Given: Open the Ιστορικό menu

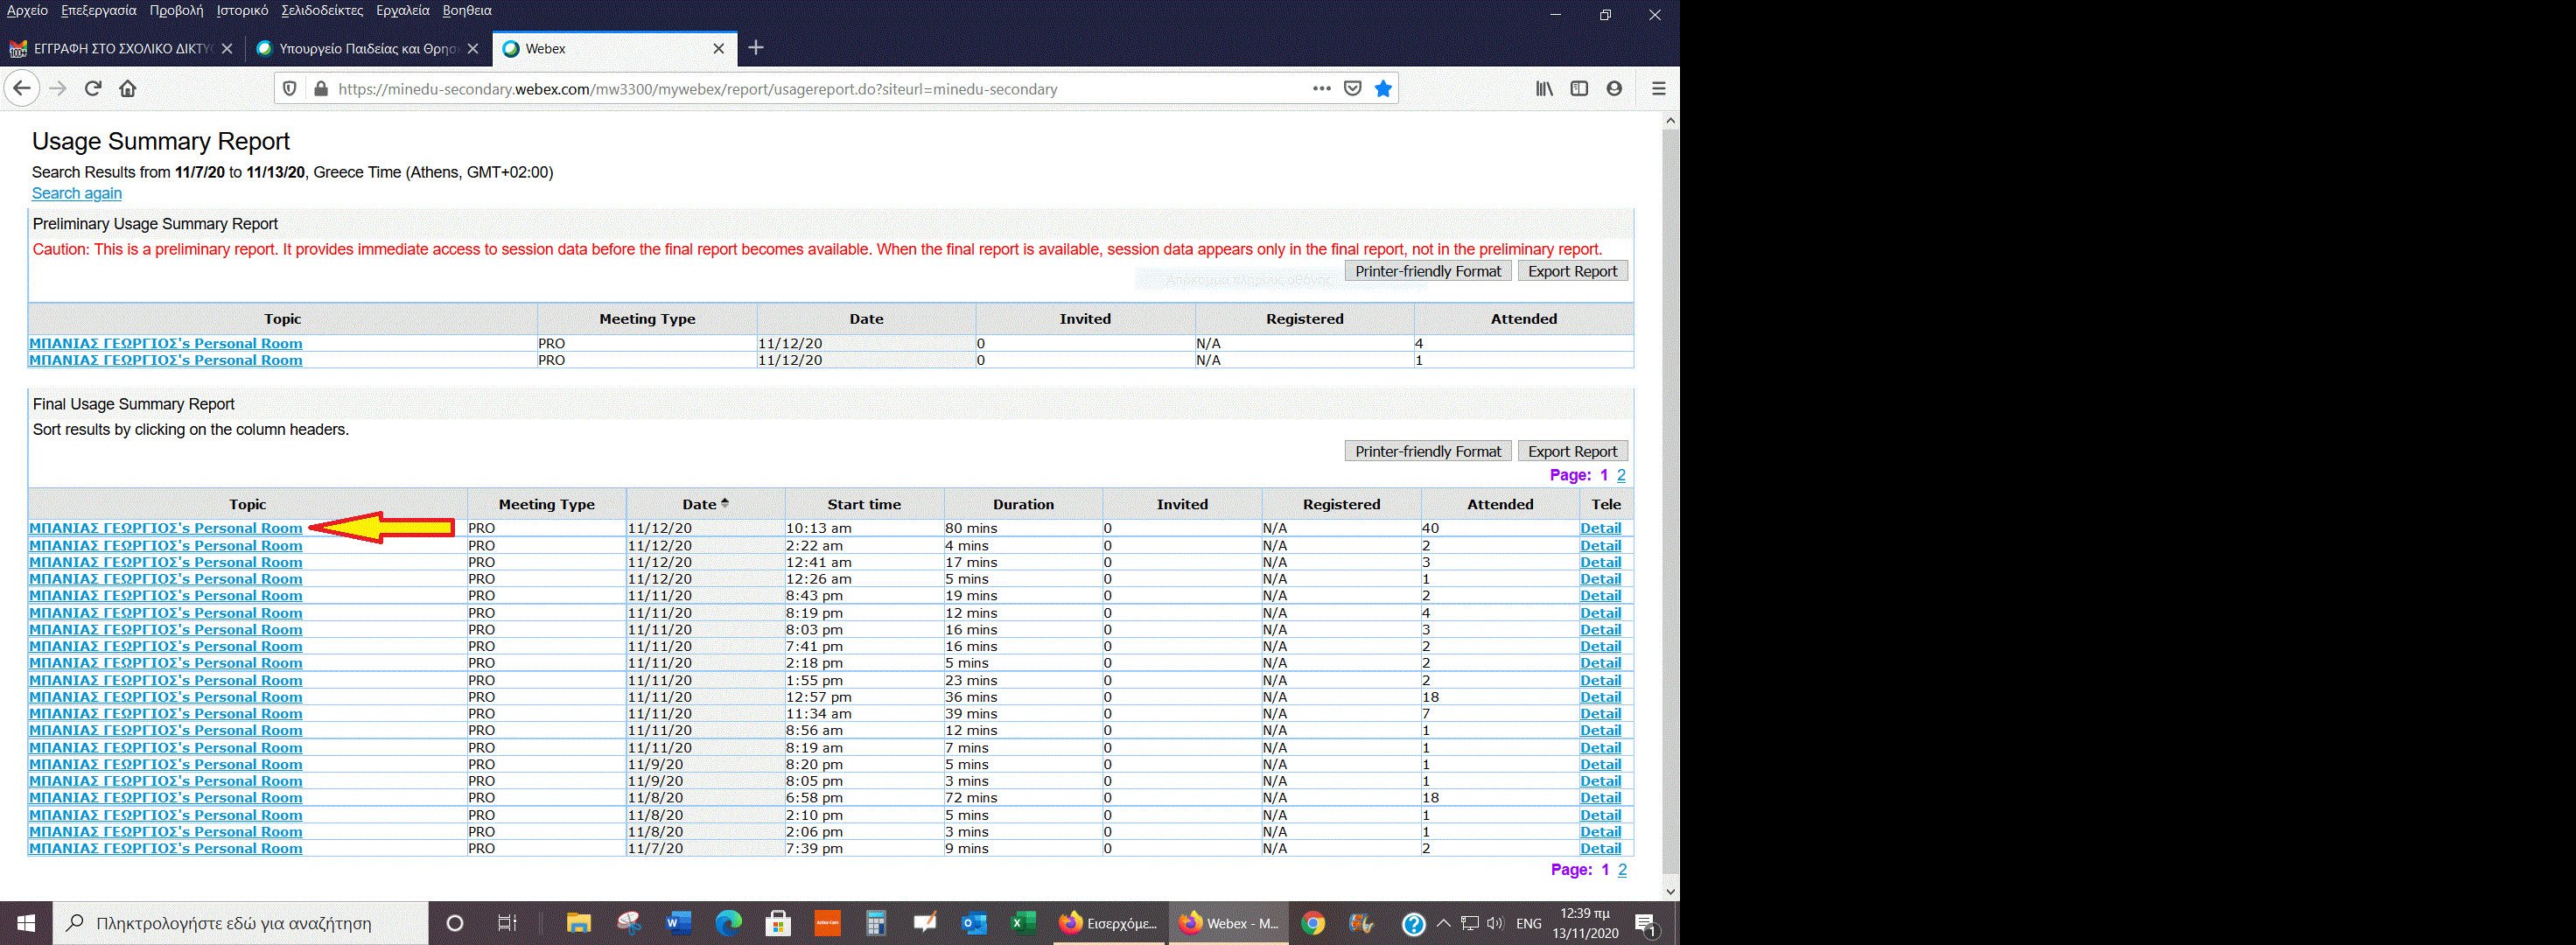Looking at the screenshot, I should pyautogui.click(x=242, y=11).
